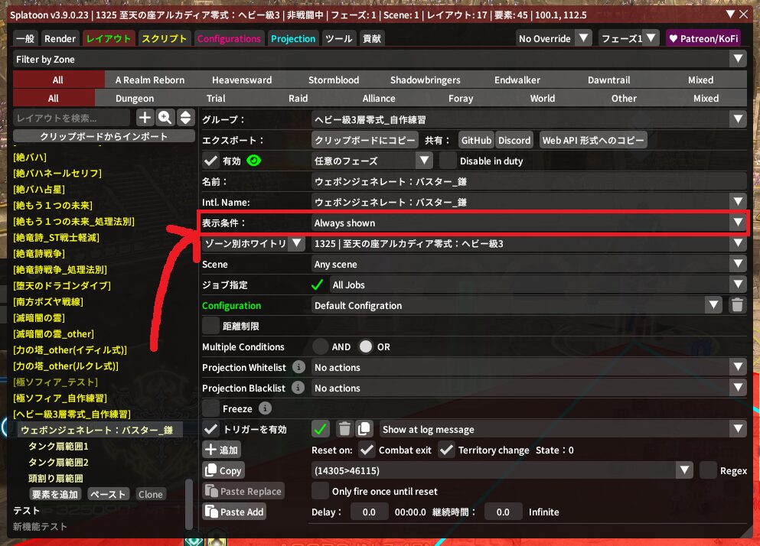Expand the Show at log message dropdown

click(563, 429)
